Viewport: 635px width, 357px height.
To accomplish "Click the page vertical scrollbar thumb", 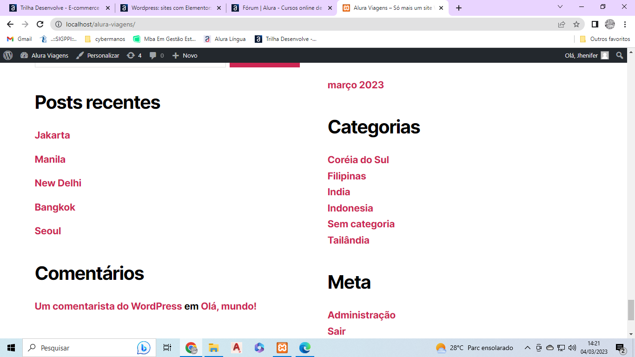I will pyautogui.click(x=631, y=310).
